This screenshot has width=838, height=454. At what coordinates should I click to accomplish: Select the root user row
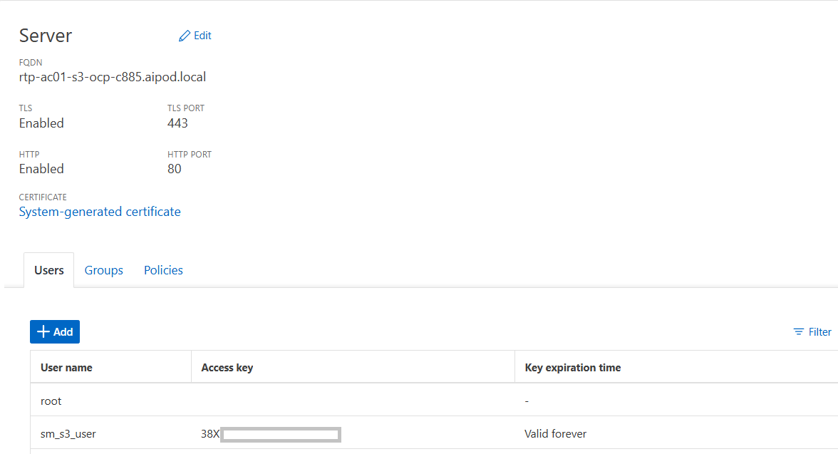point(51,401)
